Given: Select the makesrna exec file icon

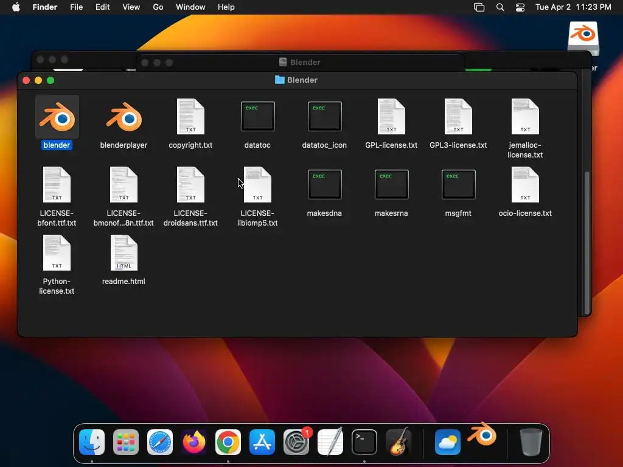Looking at the screenshot, I should pos(391,184).
